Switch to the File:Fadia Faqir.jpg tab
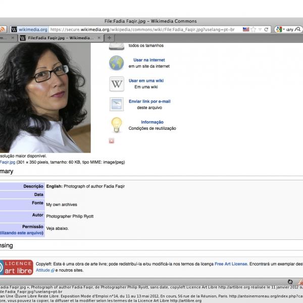 (62, 38)
